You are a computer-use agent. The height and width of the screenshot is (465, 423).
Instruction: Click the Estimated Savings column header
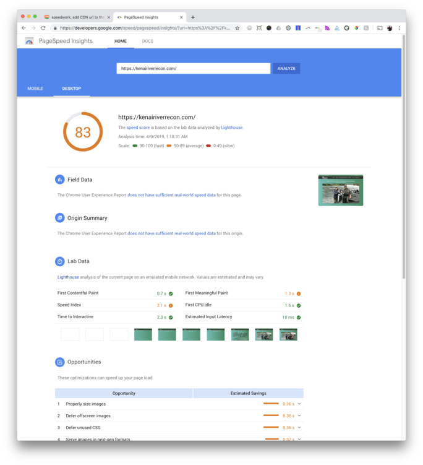[x=248, y=393]
